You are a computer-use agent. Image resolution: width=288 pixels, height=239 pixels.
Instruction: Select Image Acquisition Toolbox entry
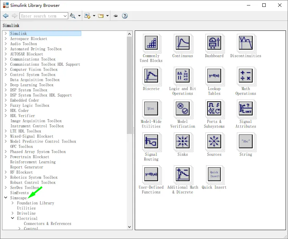pyautogui.click(x=36, y=121)
